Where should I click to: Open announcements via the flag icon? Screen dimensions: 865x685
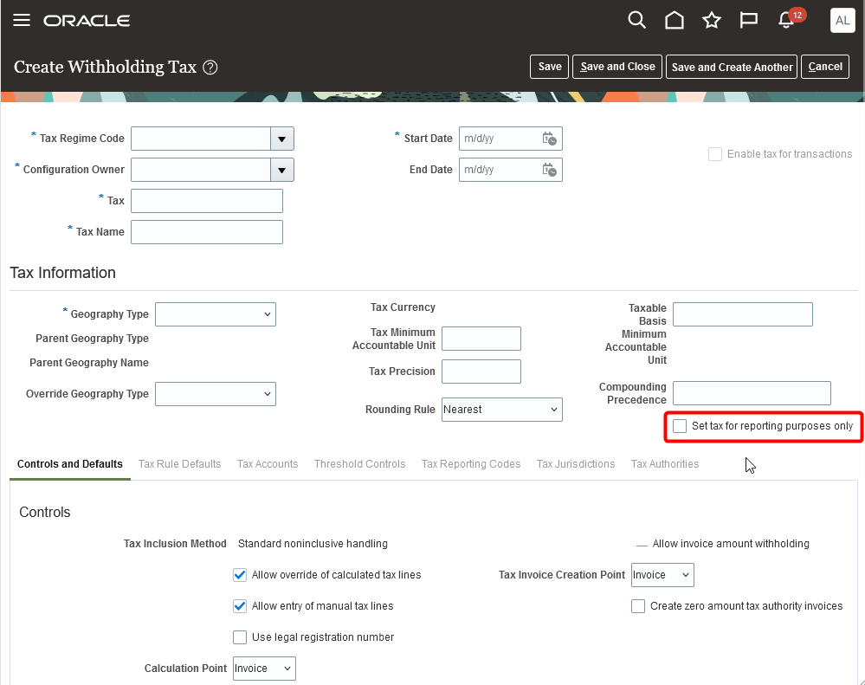[748, 19]
